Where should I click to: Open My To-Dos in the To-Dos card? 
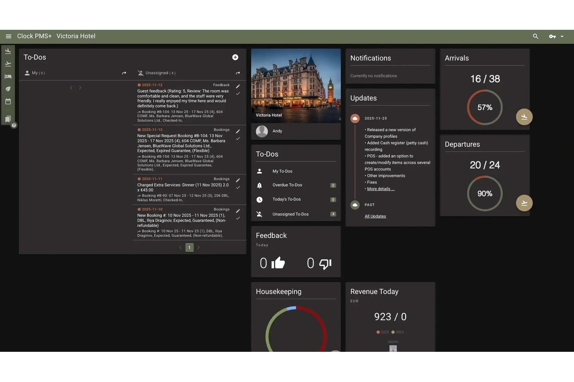296,171
